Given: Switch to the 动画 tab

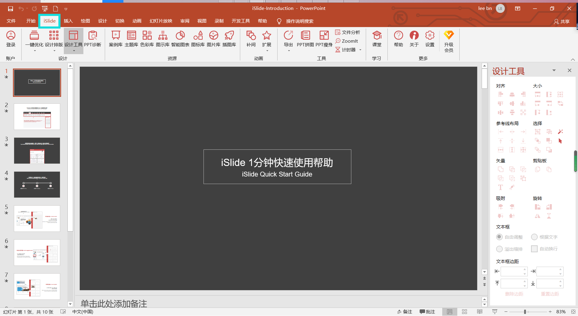Looking at the screenshot, I should (137, 21).
